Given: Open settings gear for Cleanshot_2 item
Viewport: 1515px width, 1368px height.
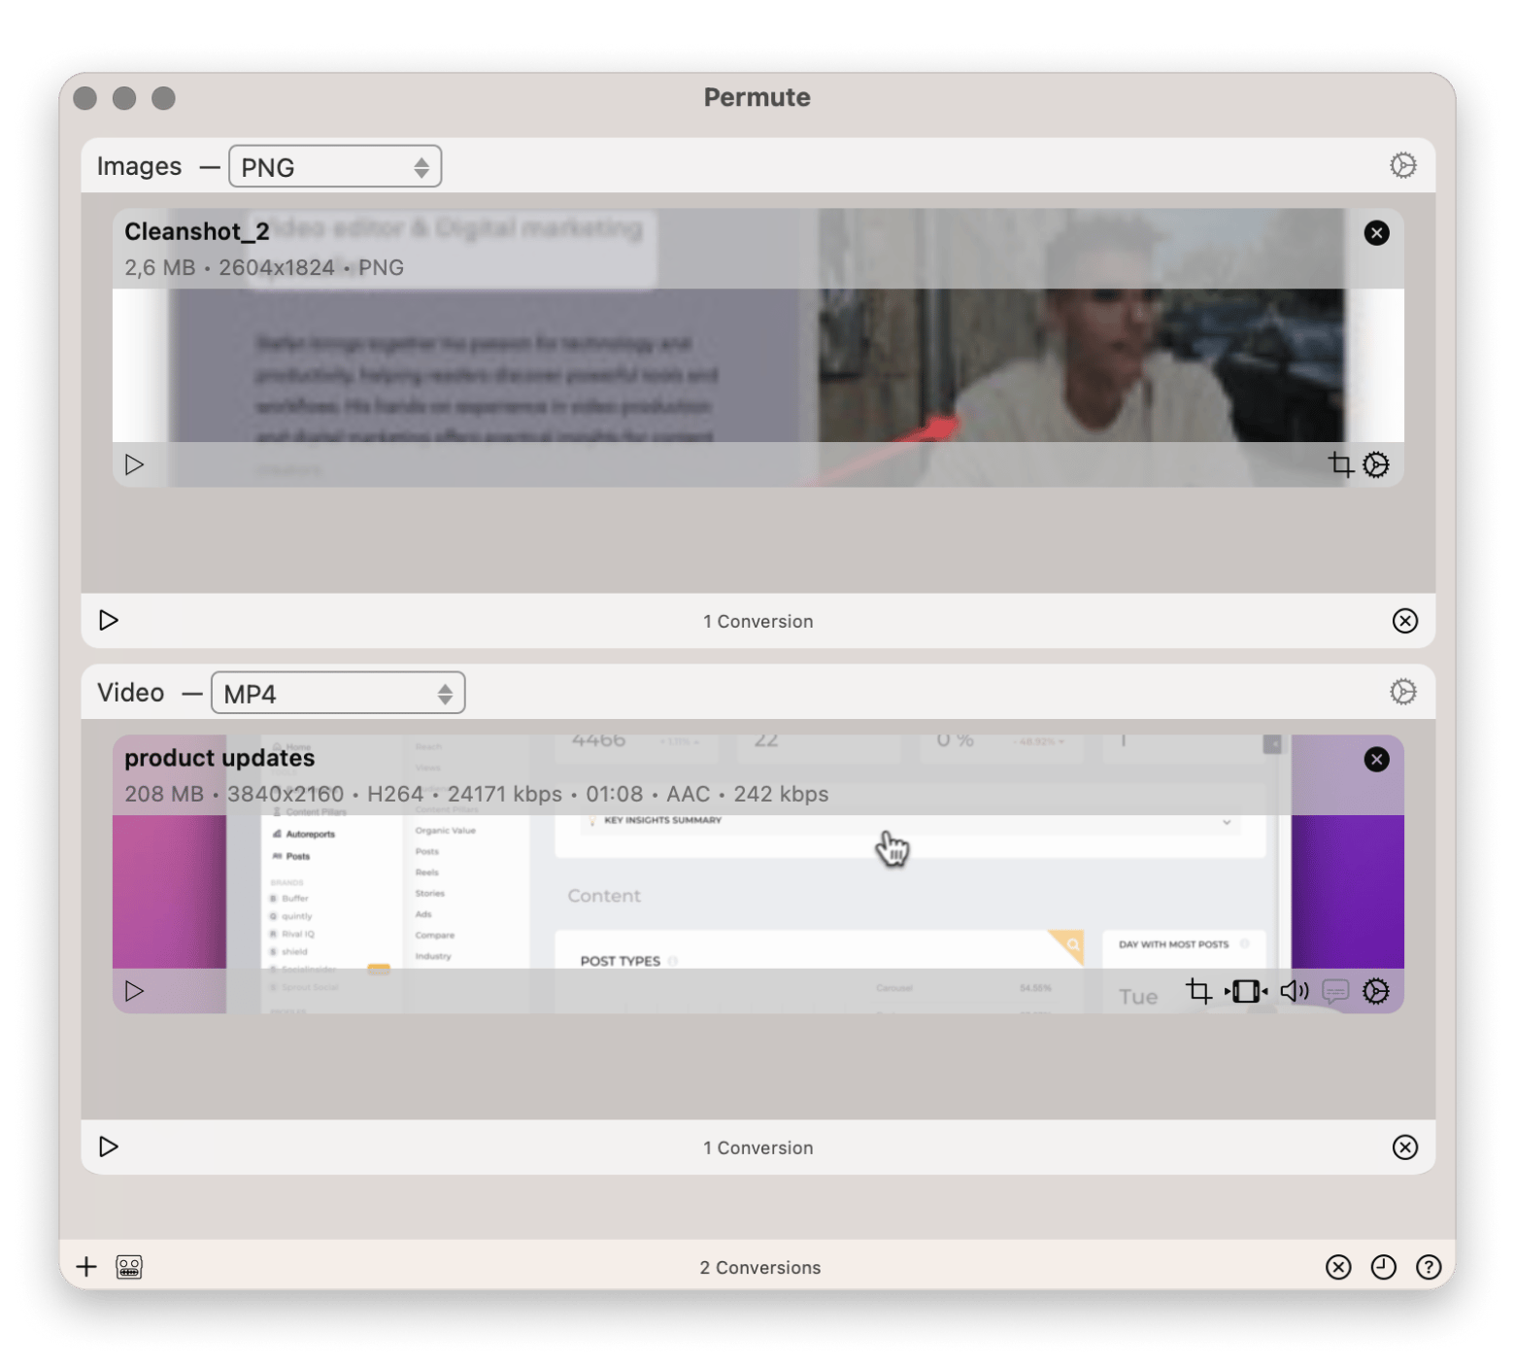Looking at the screenshot, I should click(x=1375, y=464).
